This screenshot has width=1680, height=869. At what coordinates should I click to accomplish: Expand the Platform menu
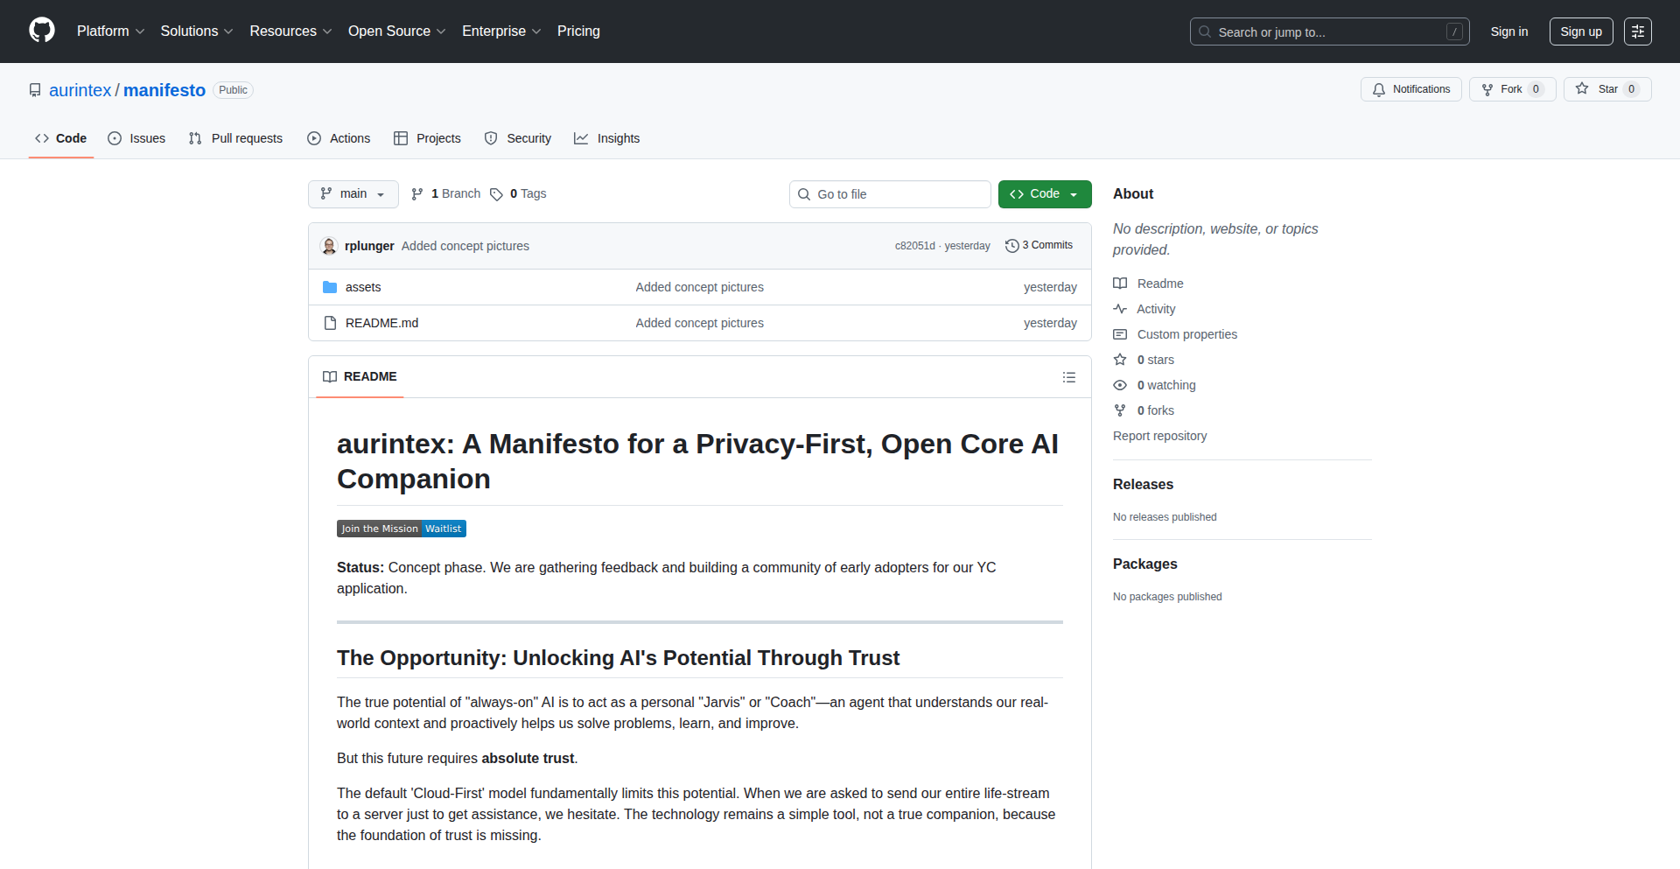point(110,32)
